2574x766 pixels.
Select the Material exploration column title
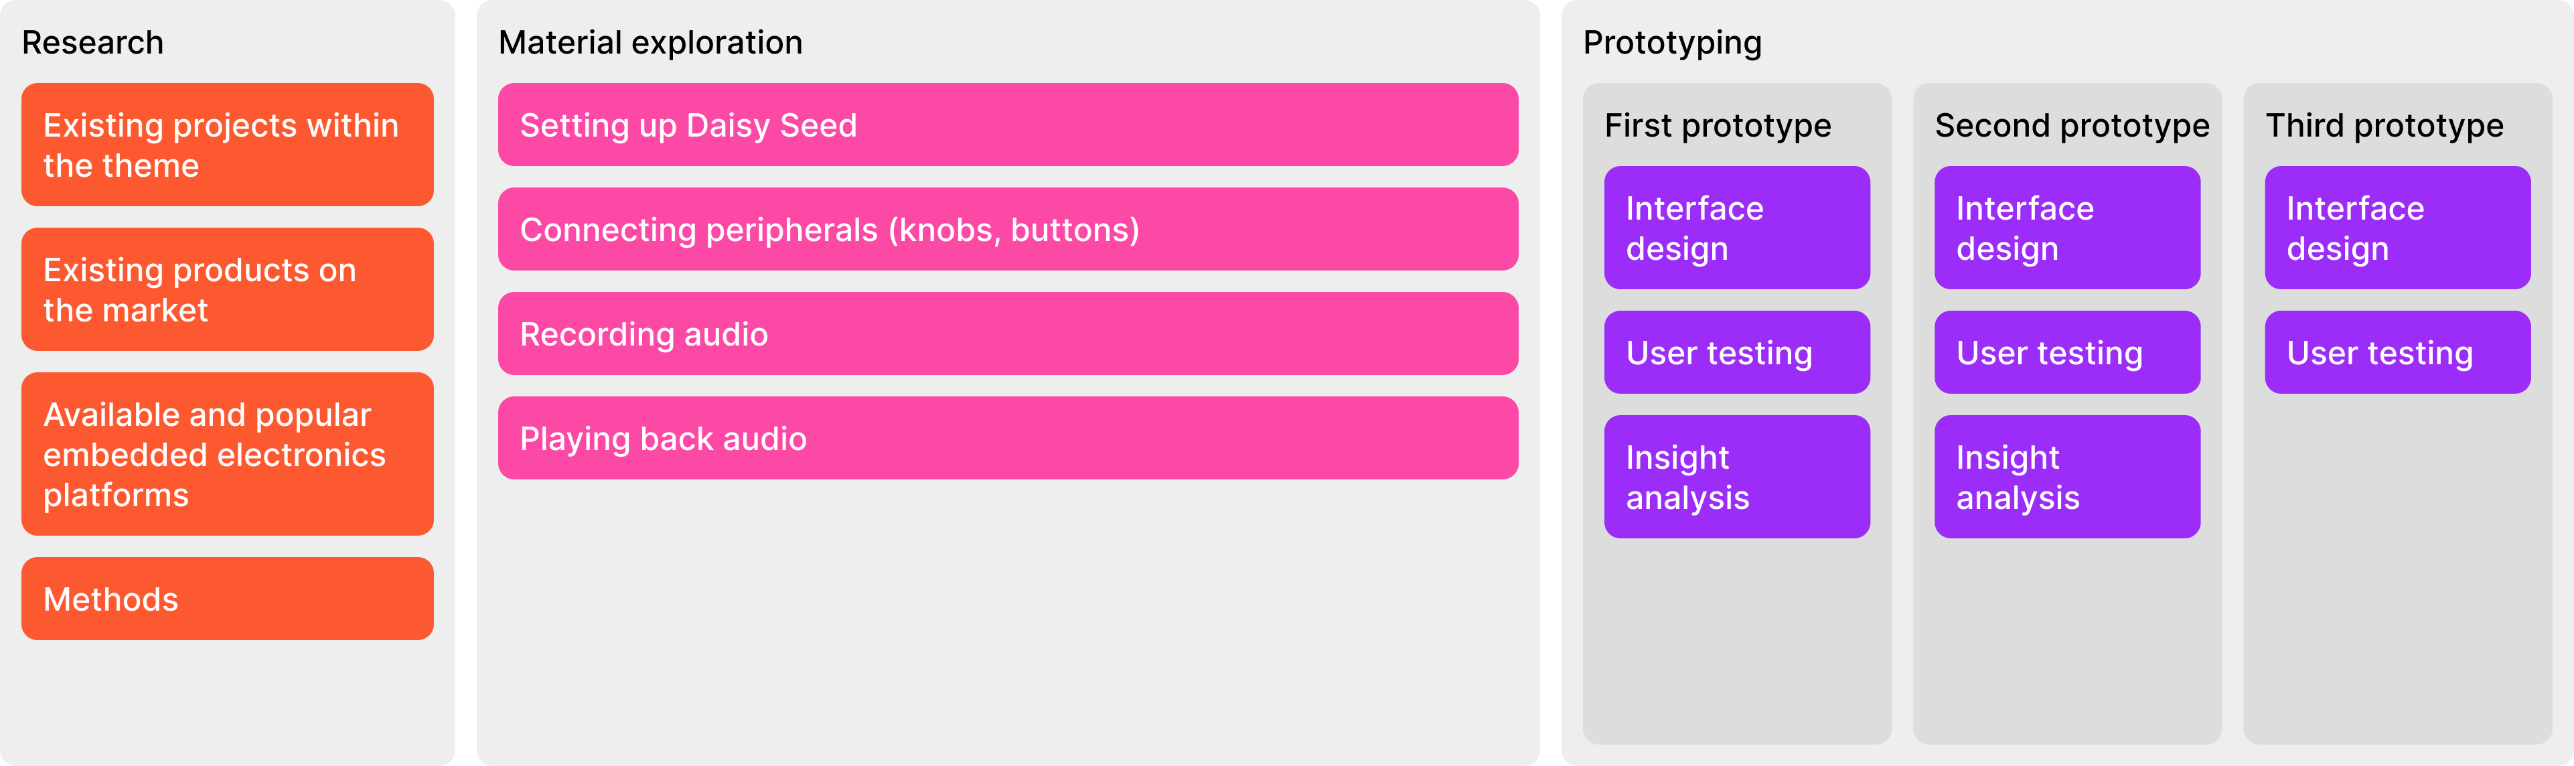tap(650, 43)
